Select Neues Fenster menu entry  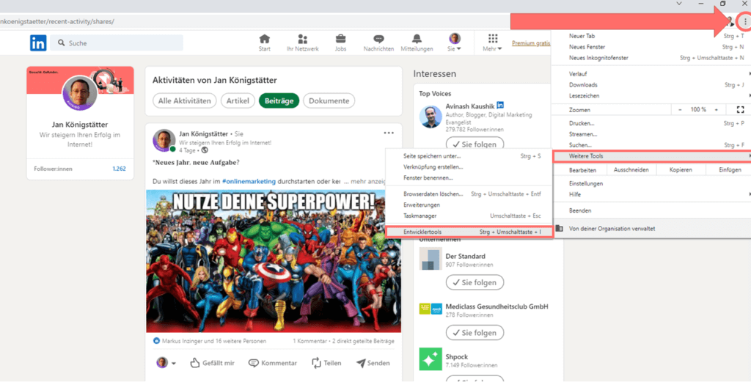651,47
